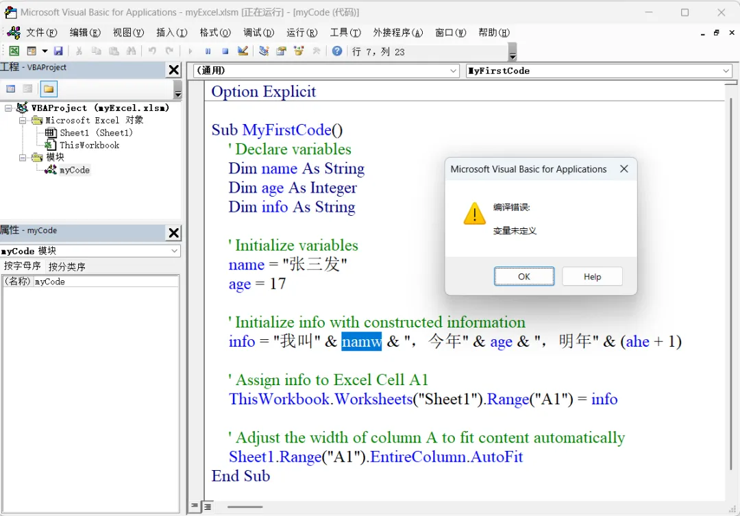740x516 pixels.
Task: Select the myCode module in tree
Action: [x=74, y=170]
